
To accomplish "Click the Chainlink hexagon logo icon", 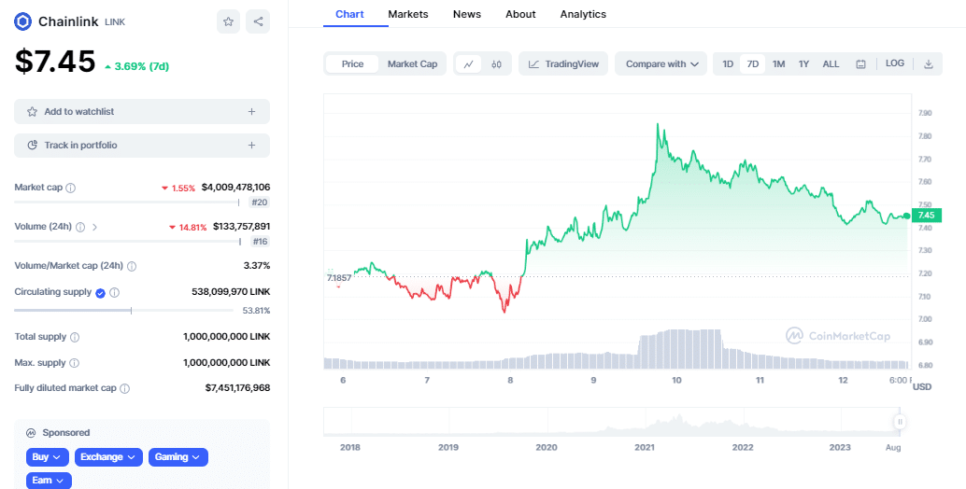I will 22,21.
